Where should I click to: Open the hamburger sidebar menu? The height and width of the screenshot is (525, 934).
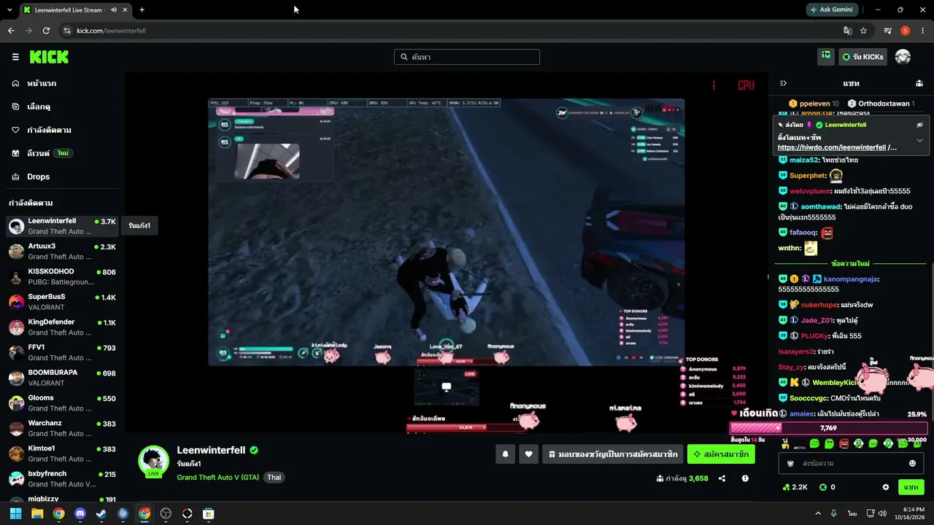click(x=15, y=57)
